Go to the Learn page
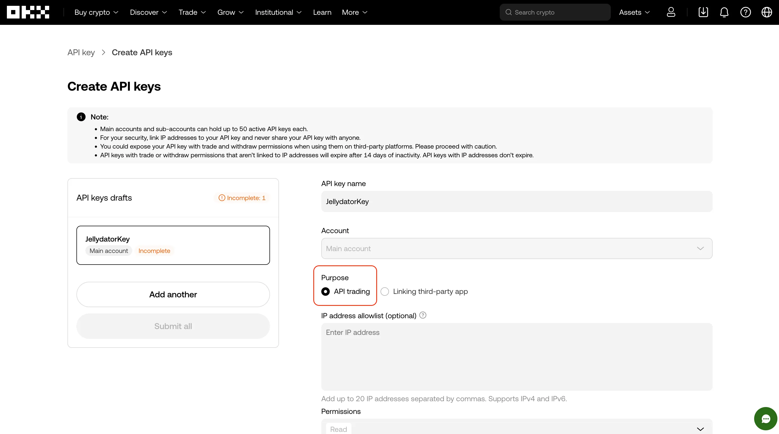This screenshot has width=779, height=434. tap(322, 12)
